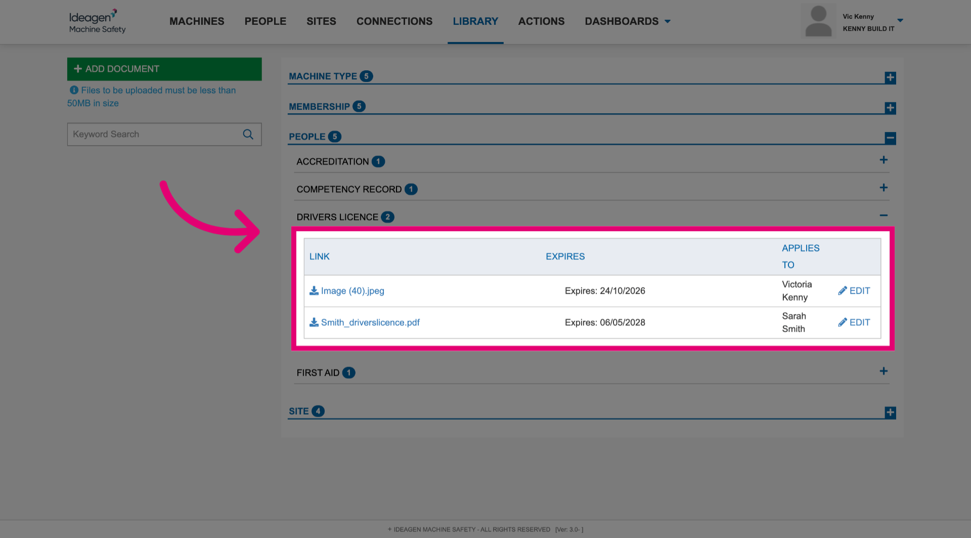Click the KENNY BUILD IT company name
This screenshot has width=971, height=538.
point(868,29)
